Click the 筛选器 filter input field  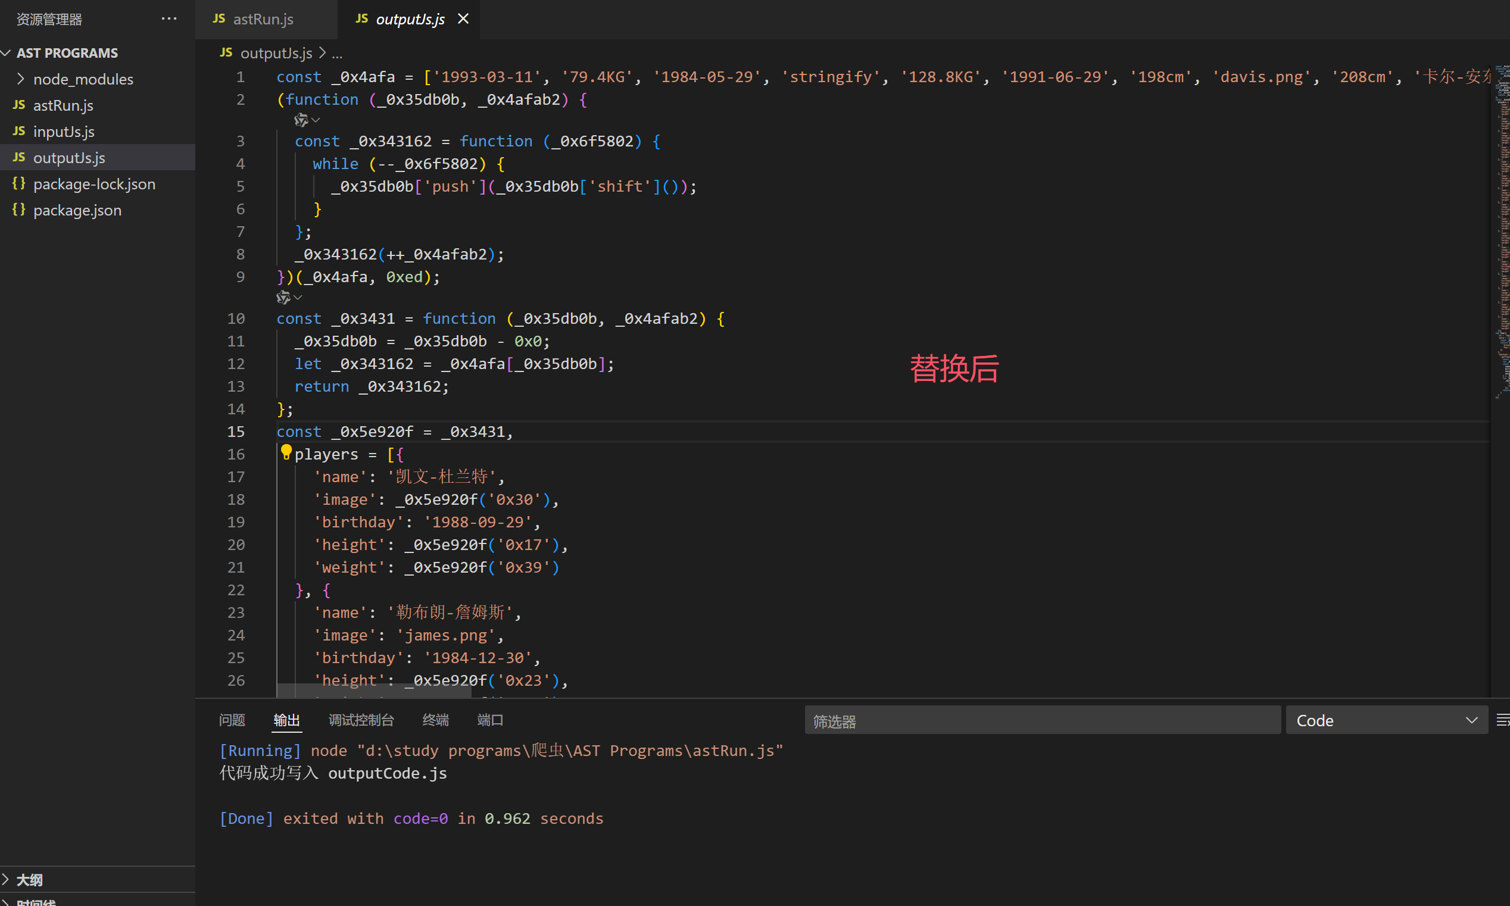click(1041, 720)
